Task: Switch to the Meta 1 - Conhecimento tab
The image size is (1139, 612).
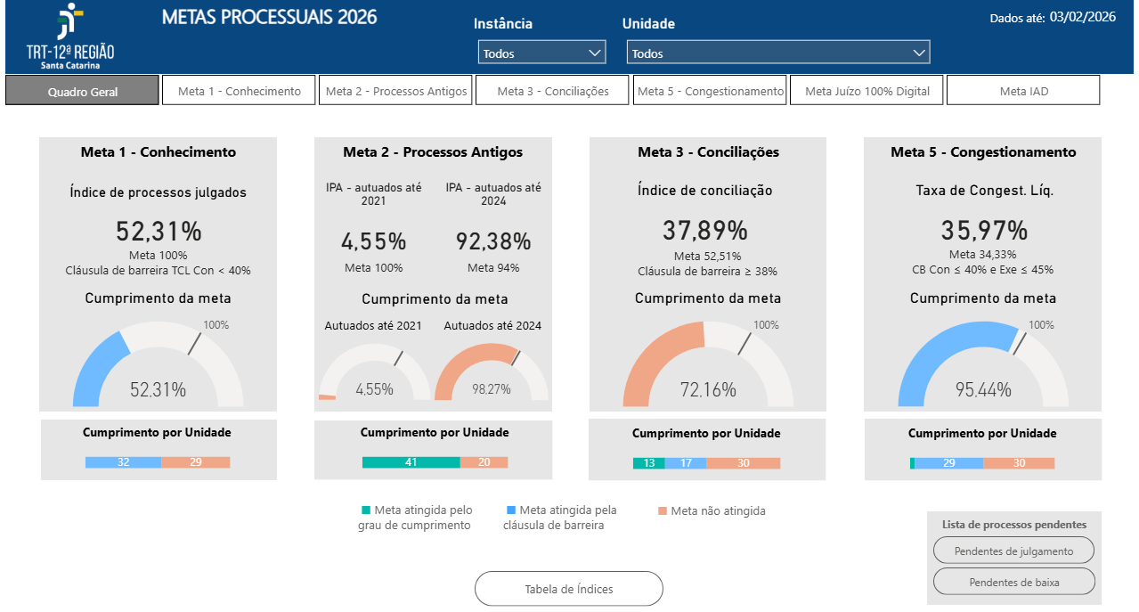Action: (238, 89)
